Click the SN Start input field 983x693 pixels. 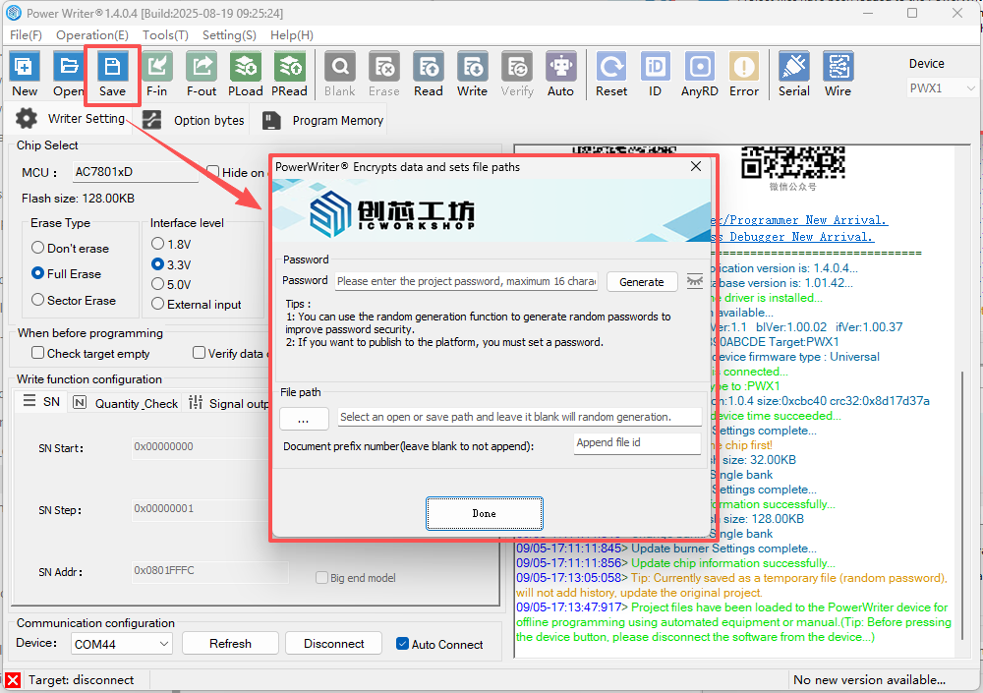coord(201,447)
